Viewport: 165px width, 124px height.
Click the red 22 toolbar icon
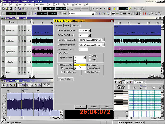click(144, 14)
